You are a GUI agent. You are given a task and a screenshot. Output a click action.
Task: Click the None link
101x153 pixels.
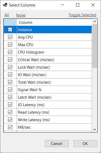click(x=21, y=15)
